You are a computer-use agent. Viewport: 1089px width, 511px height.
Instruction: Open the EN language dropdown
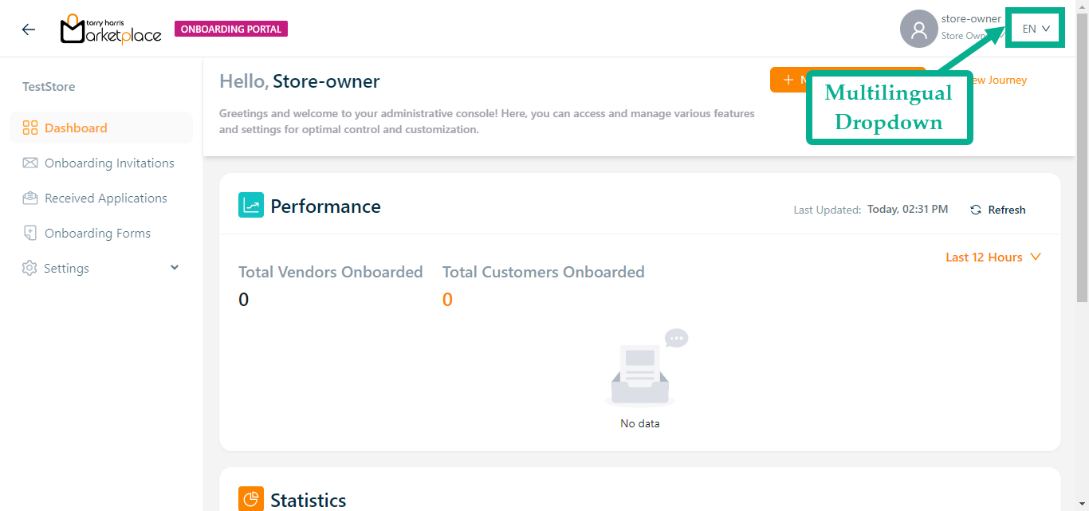pos(1036,29)
